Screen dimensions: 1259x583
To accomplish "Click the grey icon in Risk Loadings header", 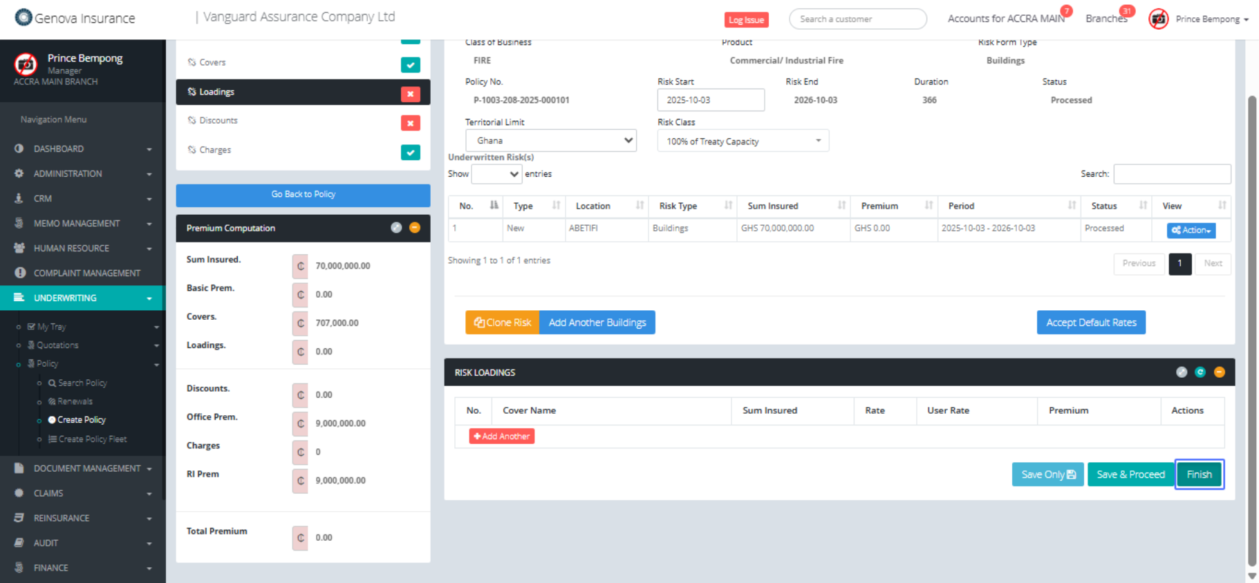I will pyautogui.click(x=1182, y=372).
